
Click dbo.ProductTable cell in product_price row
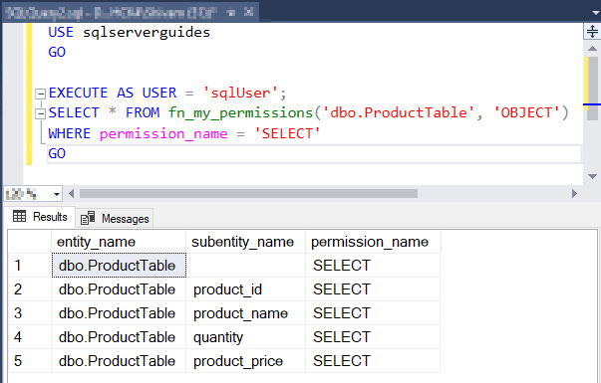pyautogui.click(x=119, y=361)
